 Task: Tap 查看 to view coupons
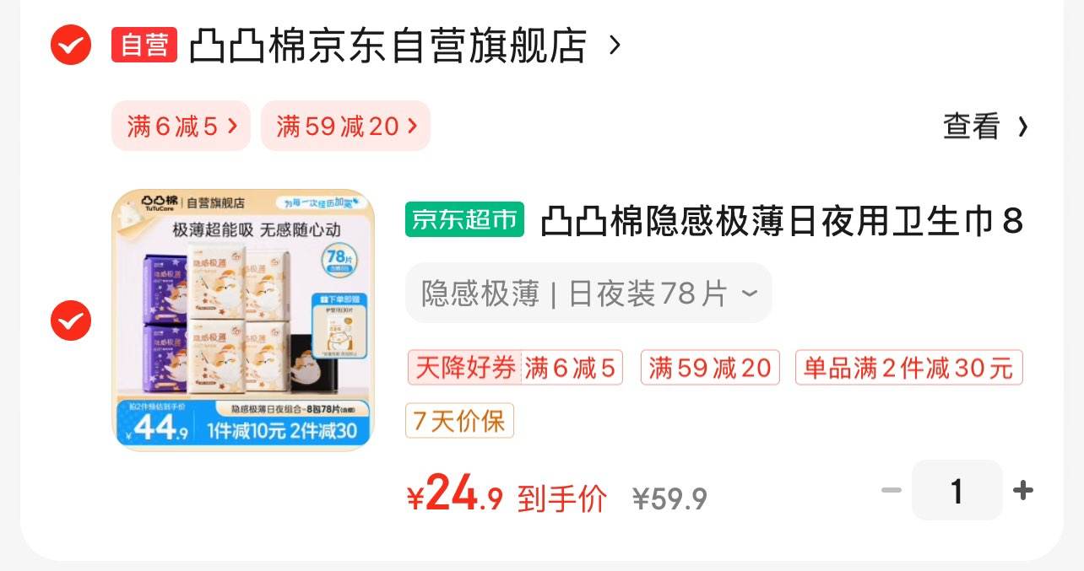click(972, 127)
